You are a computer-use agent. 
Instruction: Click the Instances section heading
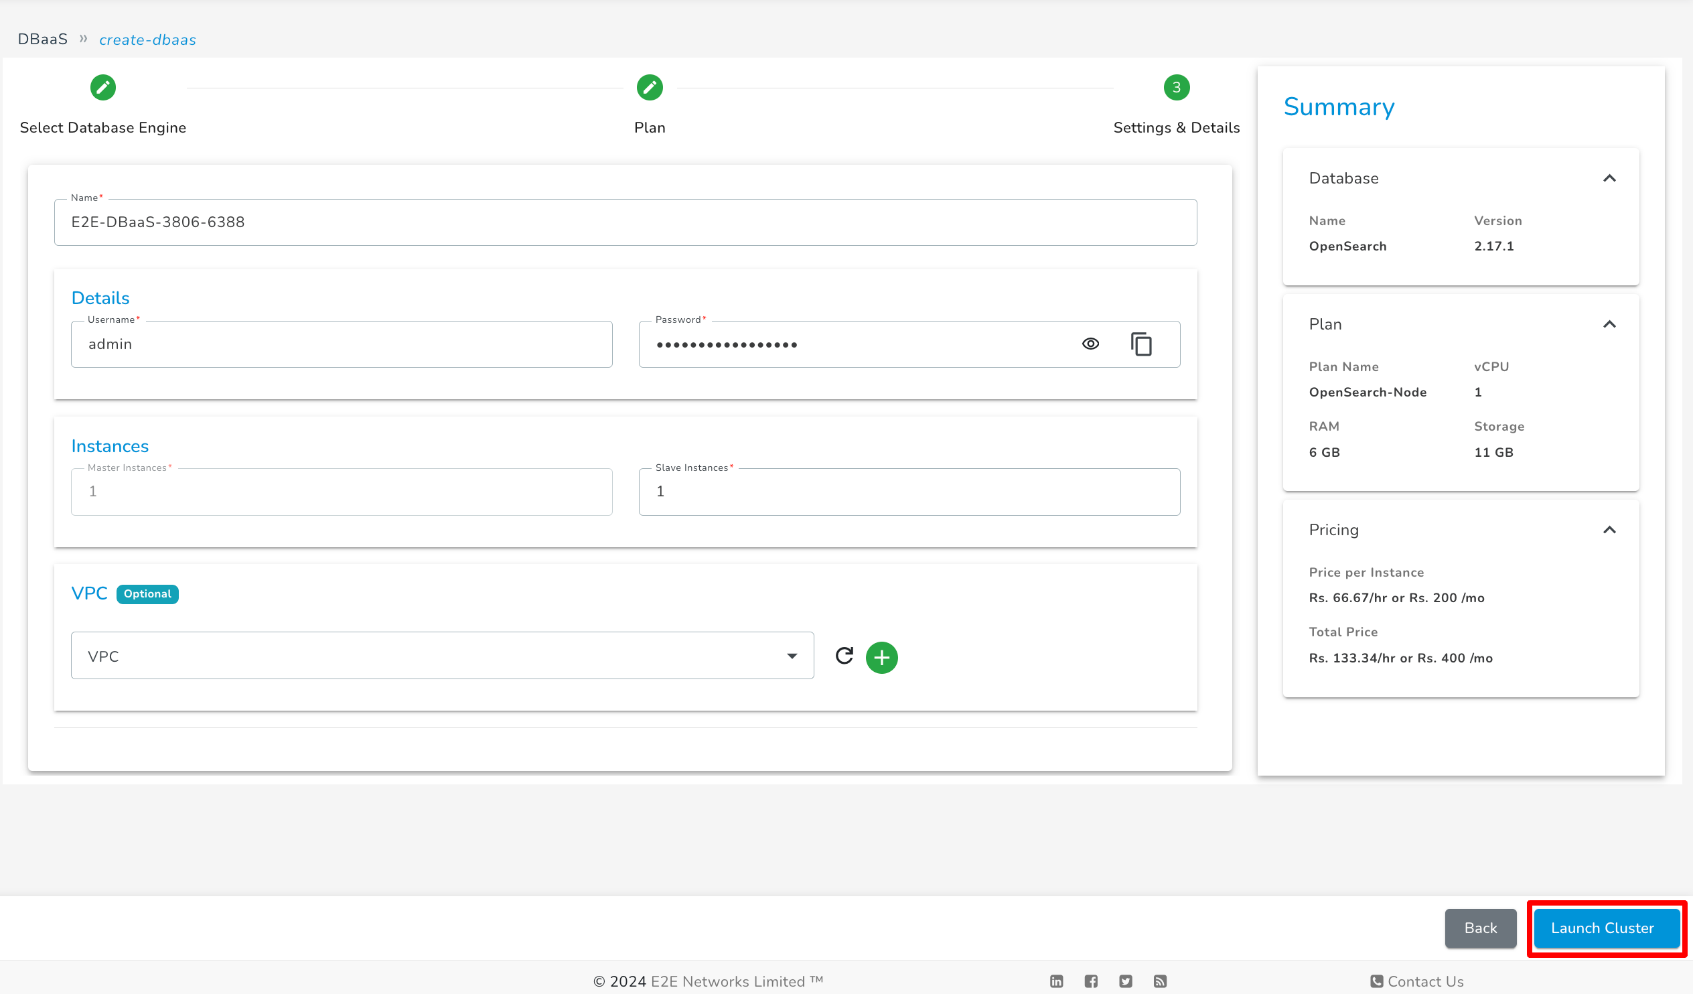111,446
